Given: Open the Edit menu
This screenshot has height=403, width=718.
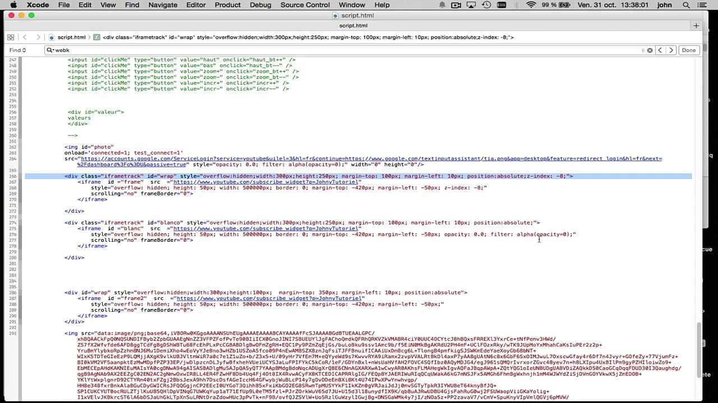Looking at the screenshot, I should click(85, 5).
